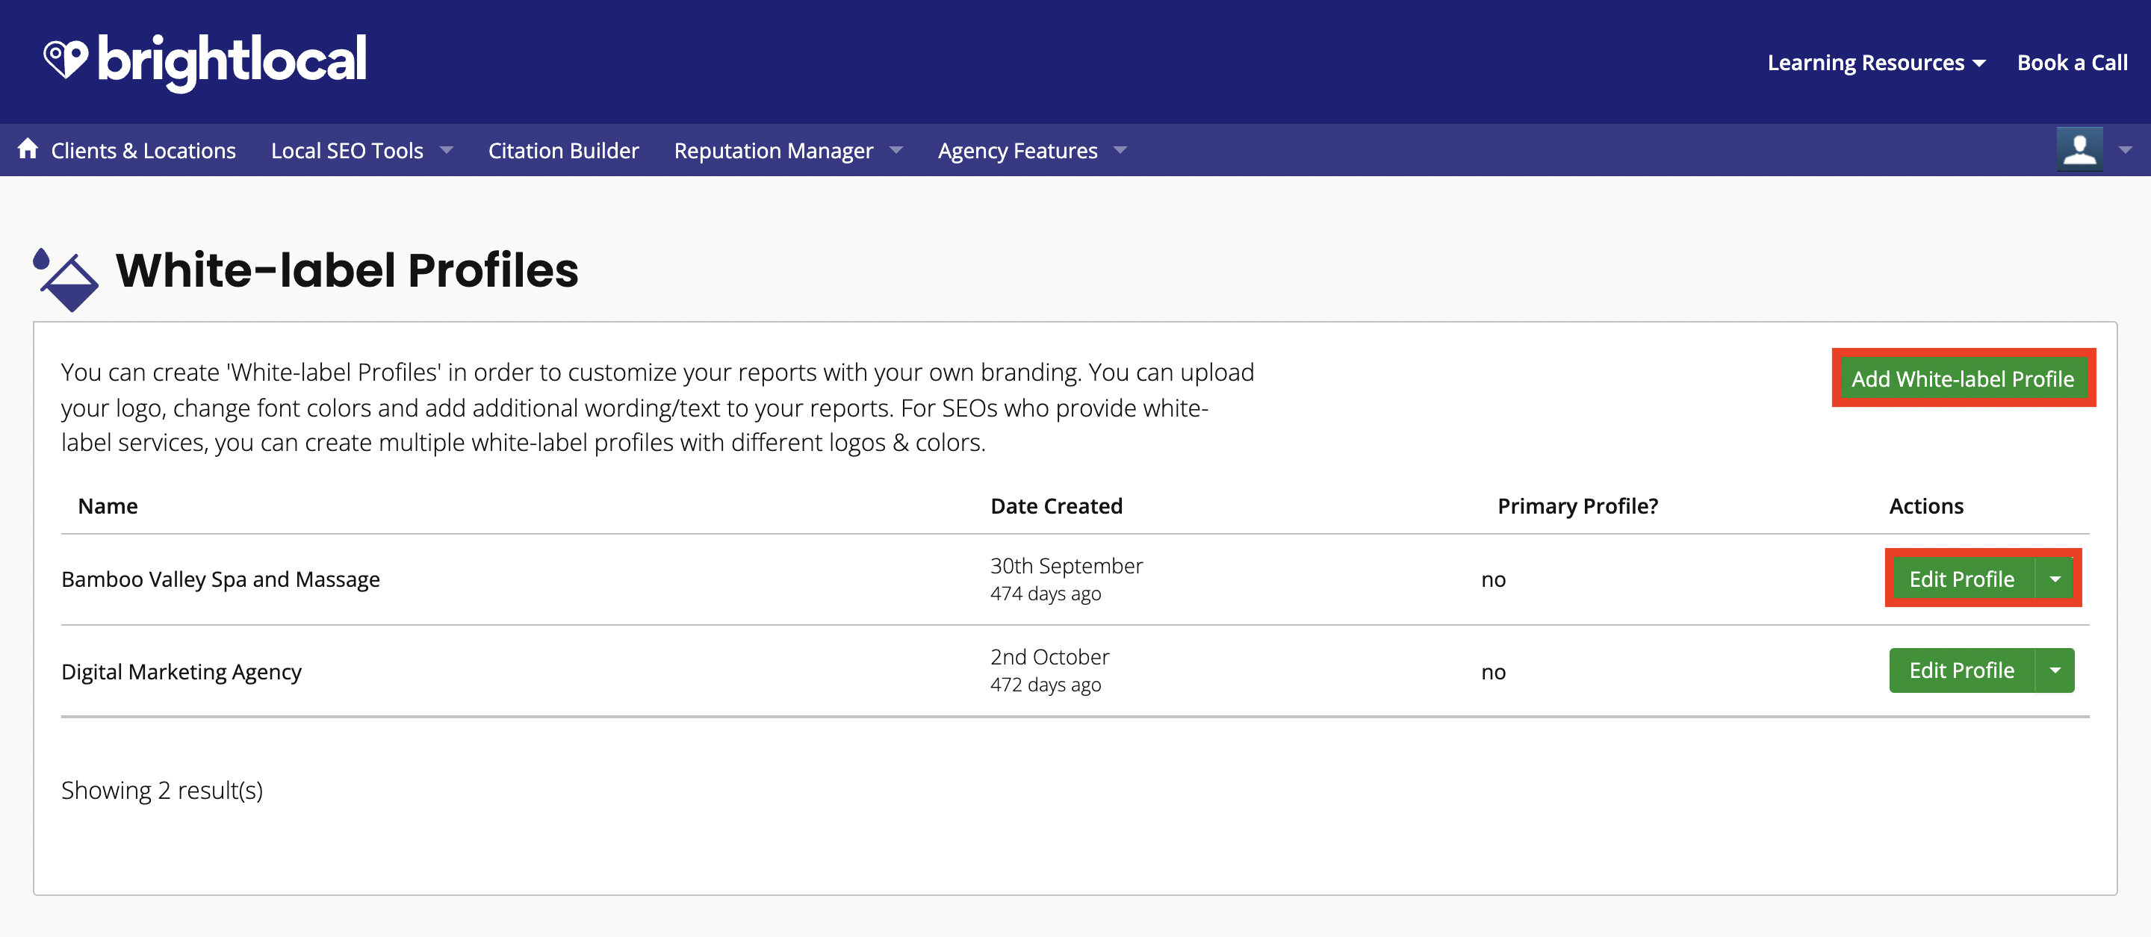This screenshot has width=2151, height=937.
Task: Go to Clients & Locations
Action: click(x=143, y=150)
